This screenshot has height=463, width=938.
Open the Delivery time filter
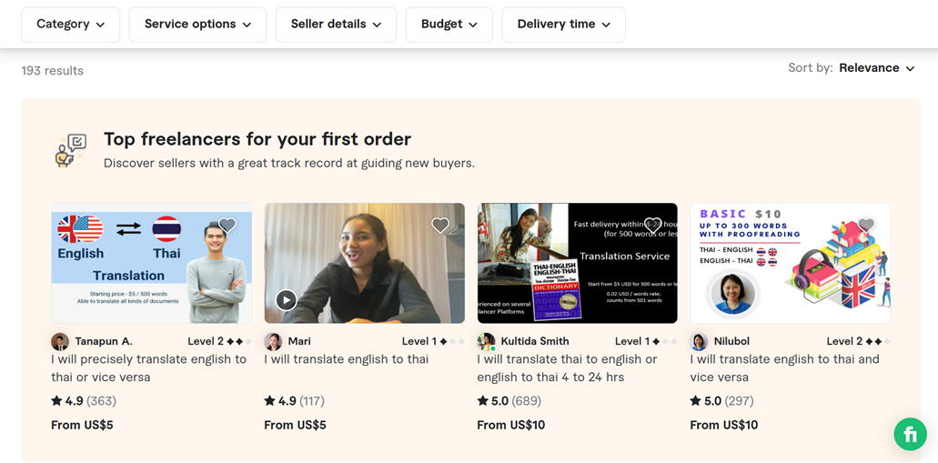(x=563, y=25)
